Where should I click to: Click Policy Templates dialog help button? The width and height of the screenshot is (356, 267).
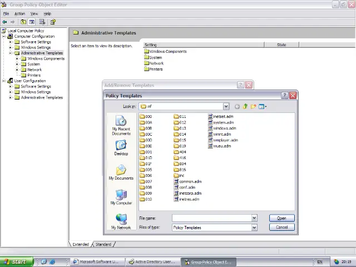(285, 95)
